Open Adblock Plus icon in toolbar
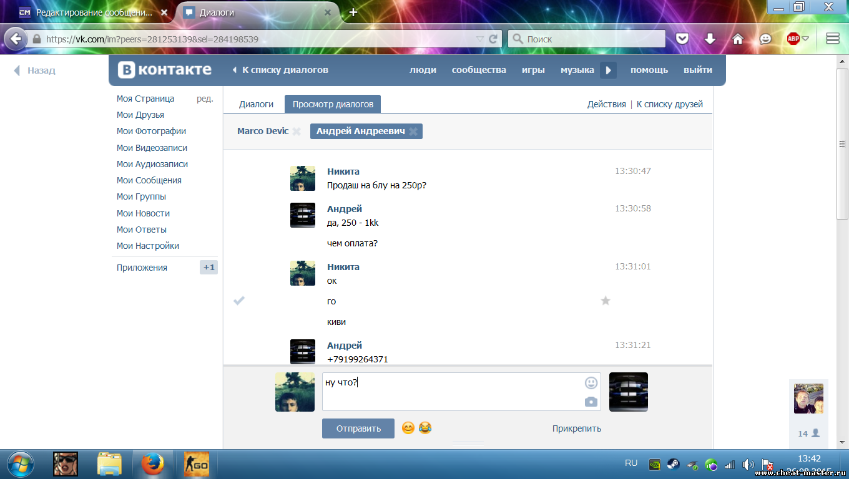 coord(793,39)
